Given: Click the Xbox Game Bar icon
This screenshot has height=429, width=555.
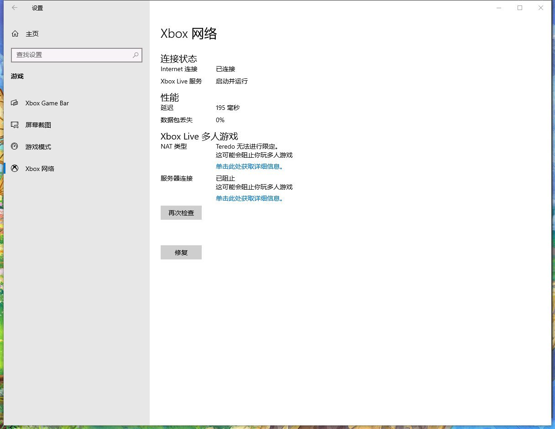Looking at the screenshot, I should [x=15, y=103].
